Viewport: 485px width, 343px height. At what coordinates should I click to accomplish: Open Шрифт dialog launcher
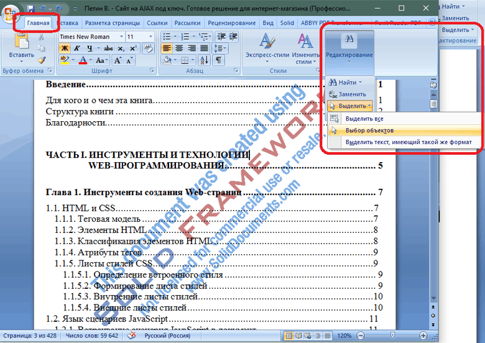[x=152, y=70]
